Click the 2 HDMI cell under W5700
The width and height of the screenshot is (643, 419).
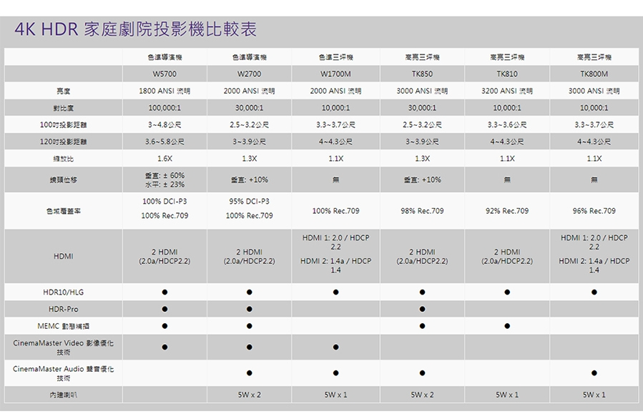pos(165,256)
